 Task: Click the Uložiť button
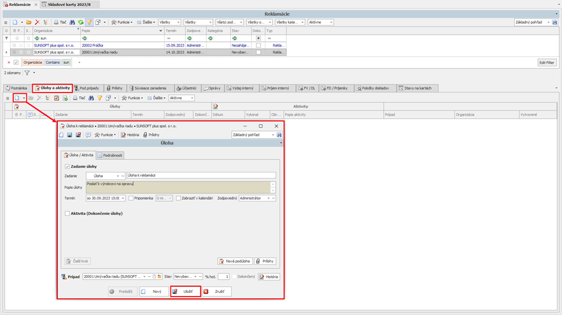click(x=185, y=292)
